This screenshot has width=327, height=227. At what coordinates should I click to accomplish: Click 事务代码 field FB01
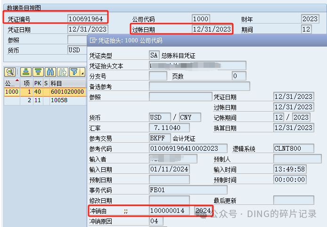pyautogui.click(x=188, y=190)
